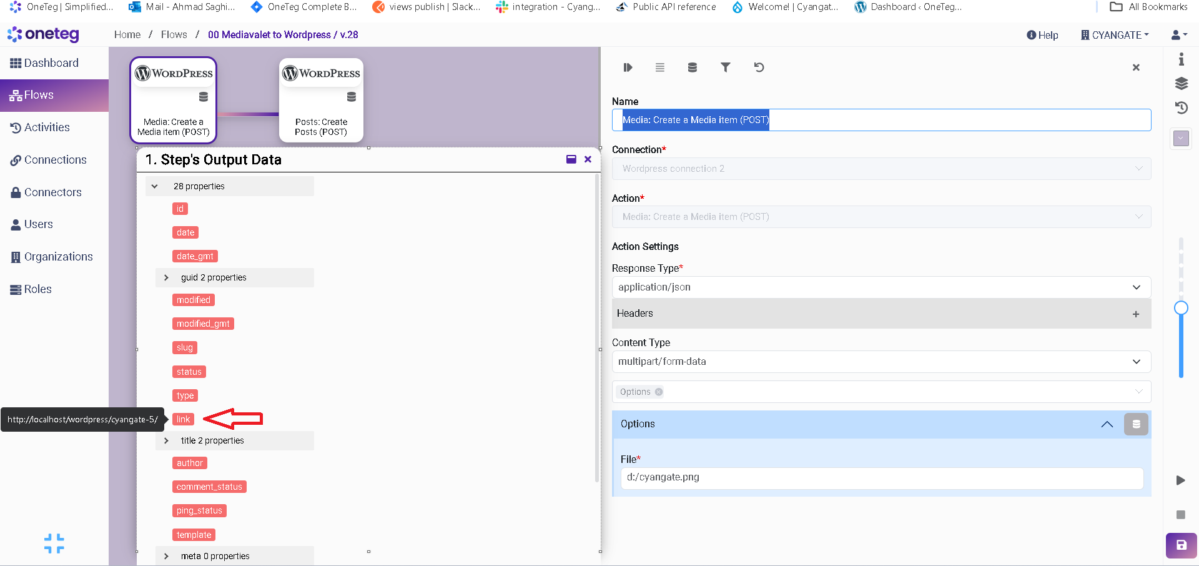Click database icon beside Options header
1199x566 pixels.
click(x=1136, y=424)
